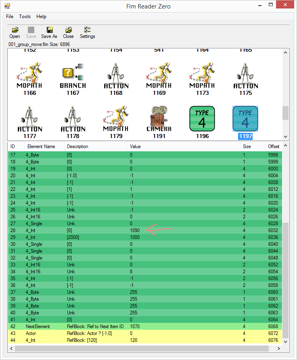This screenshot has width=297, height=360.
Task: Click table vertical scrollbar thumb
Action: [286, 280]
